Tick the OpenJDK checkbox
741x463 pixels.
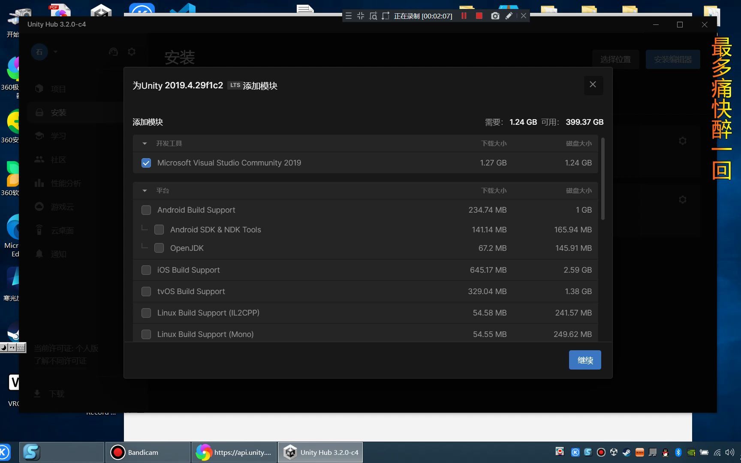pyautogui.click(x=159, y=248)
